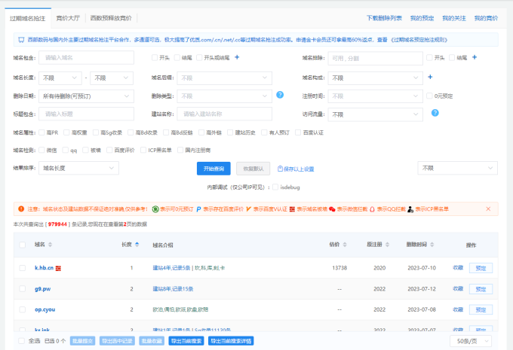
Task: Sort table by 域名 column arrows
Action: click(x=50, y=245)
